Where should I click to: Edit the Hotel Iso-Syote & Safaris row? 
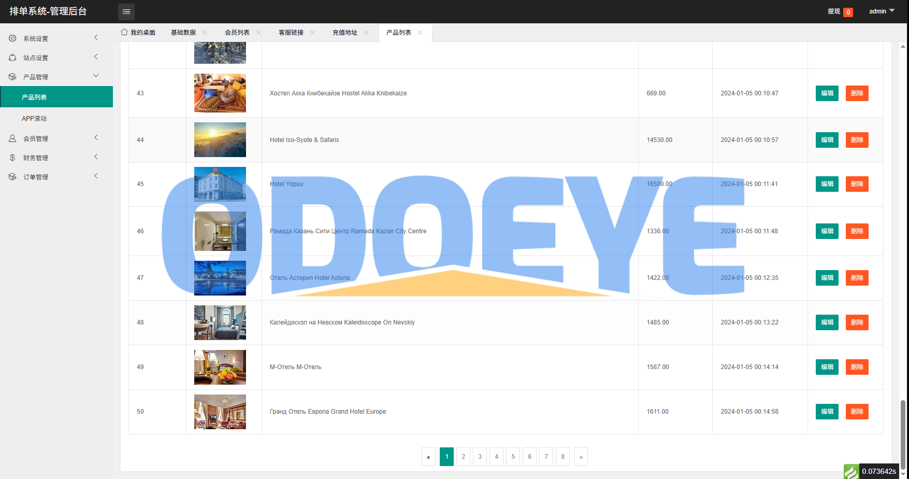[x=827, y=140]
